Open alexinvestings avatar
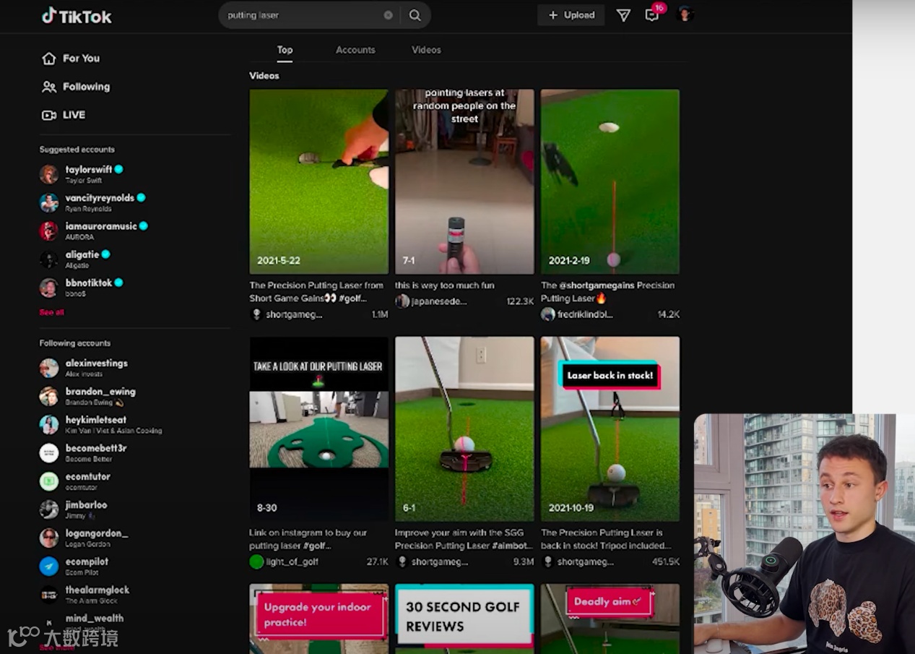915x654 pixels. [48, 368]
